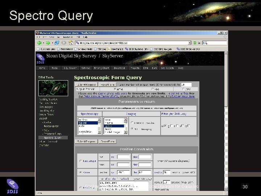The image size is (261, 196).
Task: Open dropdown arrow next to Forward button
Action: pos(52,43)
